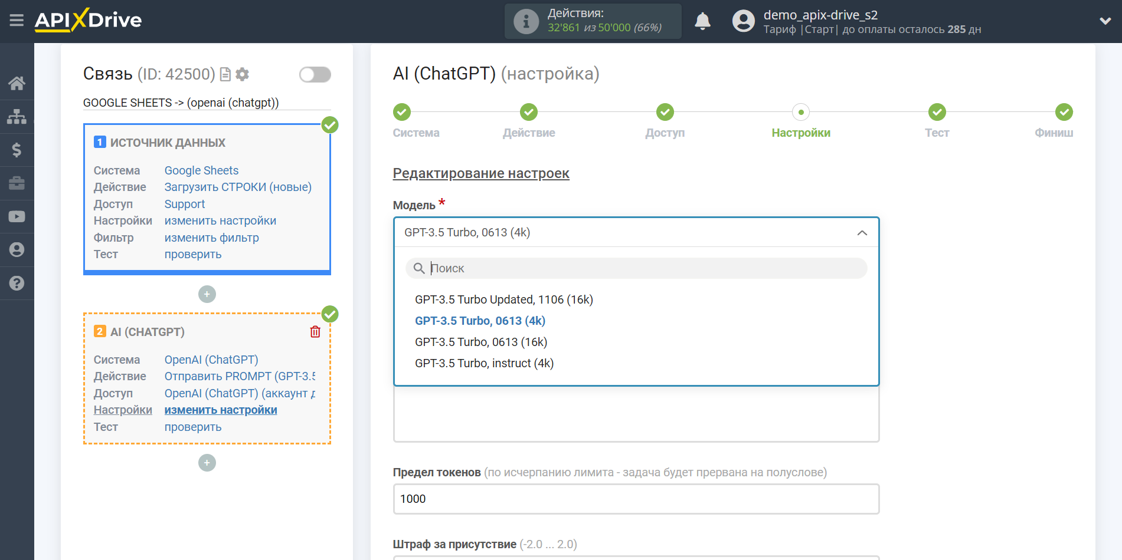The width and height of the screenshot is (1122, 560).
Task: Open the hamburger menu
Action: 17,21
